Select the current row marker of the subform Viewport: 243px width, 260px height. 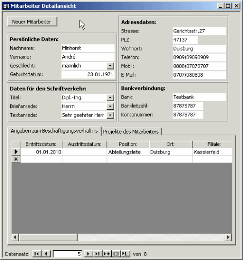pyautogui.click(x=16, y=152)
